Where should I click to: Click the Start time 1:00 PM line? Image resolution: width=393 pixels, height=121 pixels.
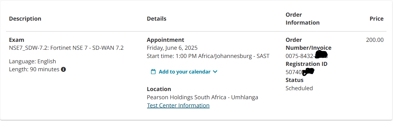(208, 56)
